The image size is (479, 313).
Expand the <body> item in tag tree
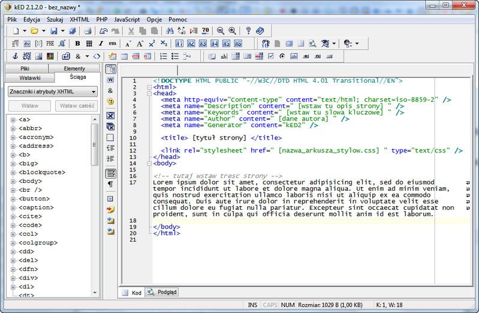pyautogui.click(x=13, y=180)
